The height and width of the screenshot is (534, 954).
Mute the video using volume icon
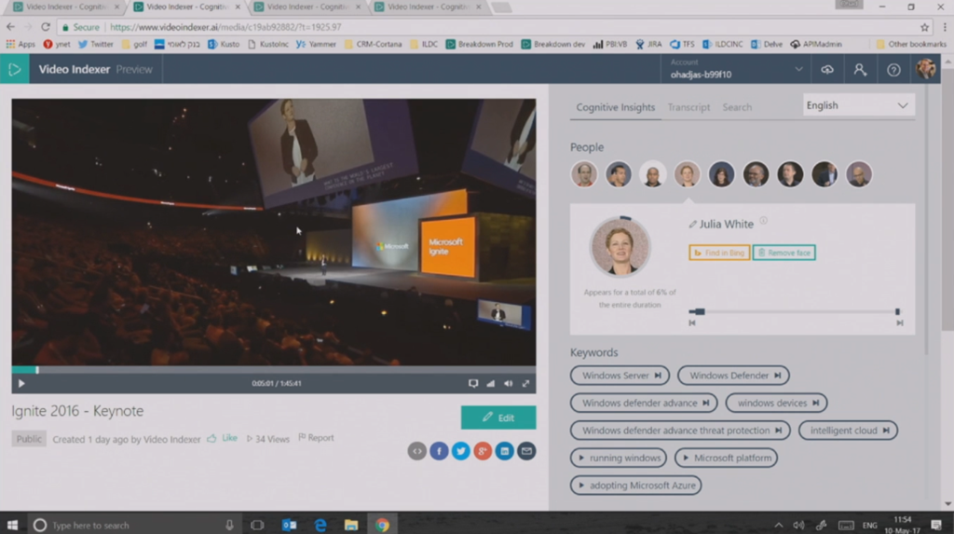[508, 384]
